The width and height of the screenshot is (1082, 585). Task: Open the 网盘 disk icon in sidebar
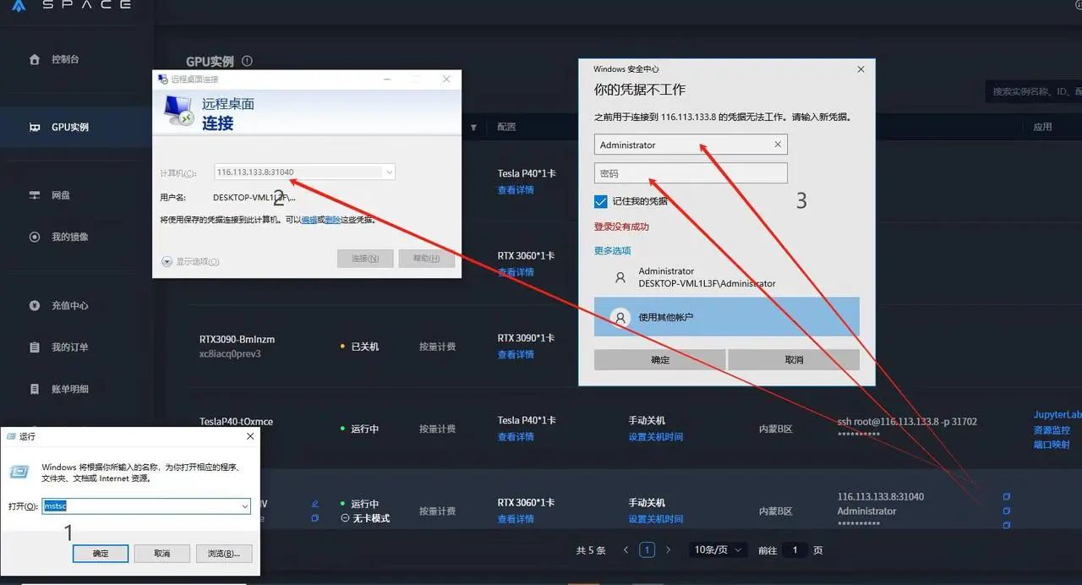pyautogui.click(x=35, y=195)
